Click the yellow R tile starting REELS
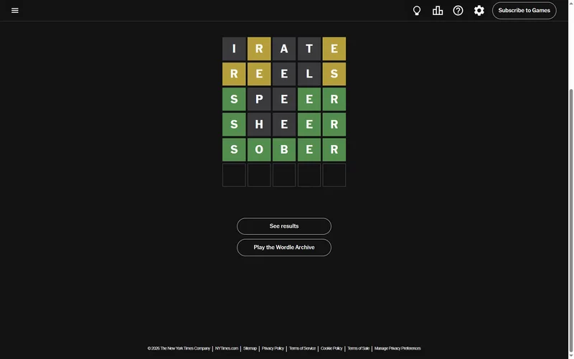The image size is (574, 359). [234, 74]
